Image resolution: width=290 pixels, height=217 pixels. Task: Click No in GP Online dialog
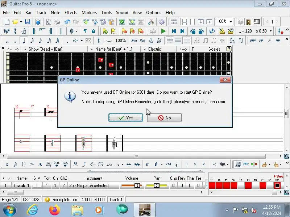[x=164, y=118]
